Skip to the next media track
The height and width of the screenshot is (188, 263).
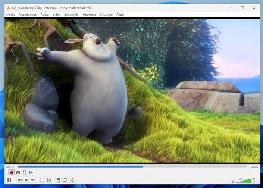tap(33, 180)
